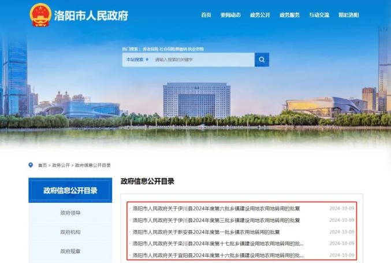Click date 2024-10-09 on 新安县 row
This screenshot has width=391, height=263.
pyautogui.click(x=342, y=232)
